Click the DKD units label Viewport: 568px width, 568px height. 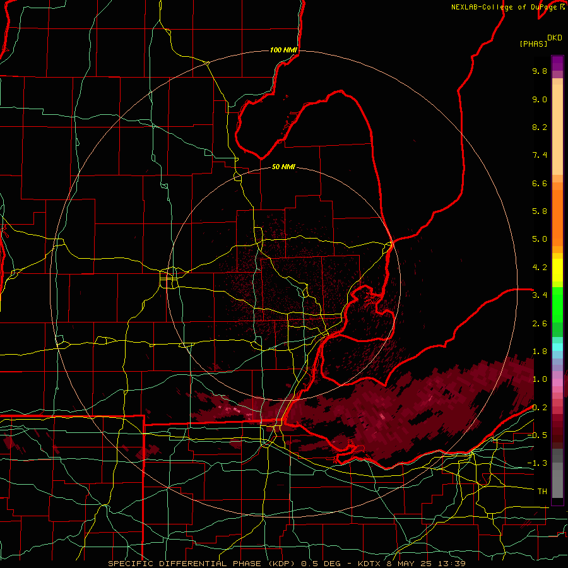pos(555,38)
